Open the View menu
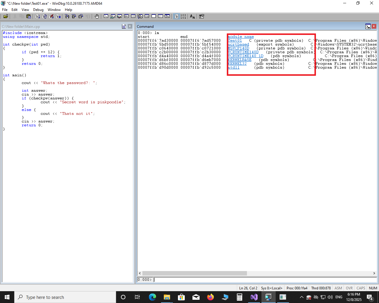This screenshot has width=379, height=303. (25, 10)
